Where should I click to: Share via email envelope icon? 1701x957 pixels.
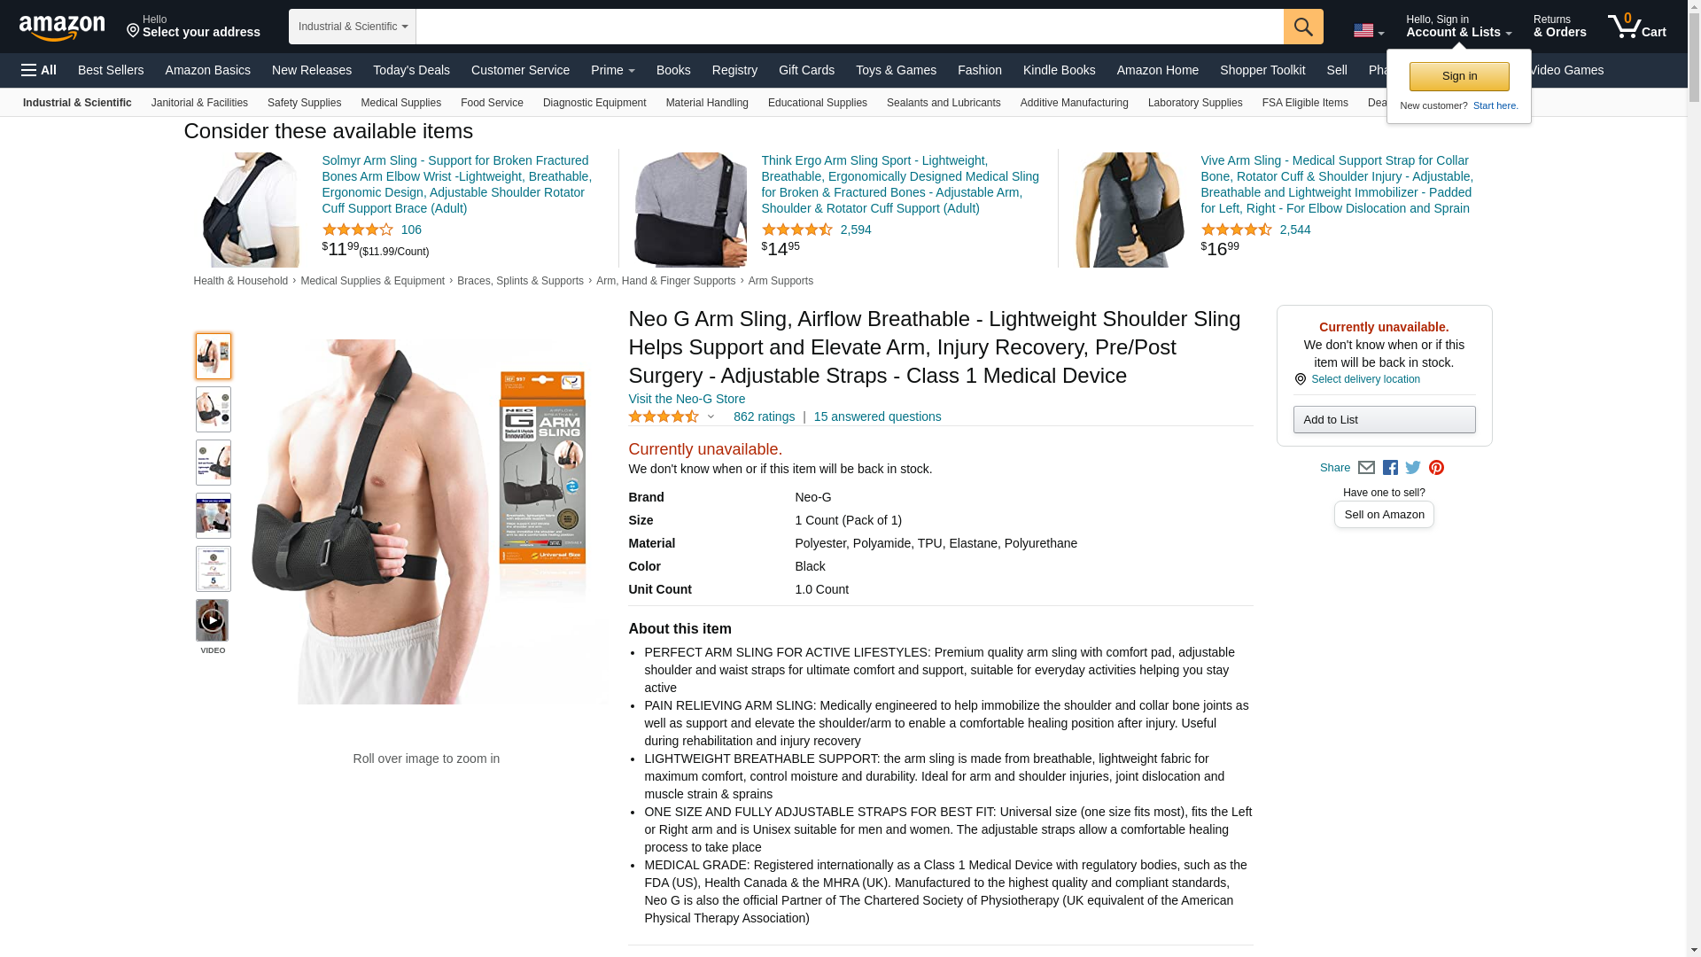[1366, 468]
